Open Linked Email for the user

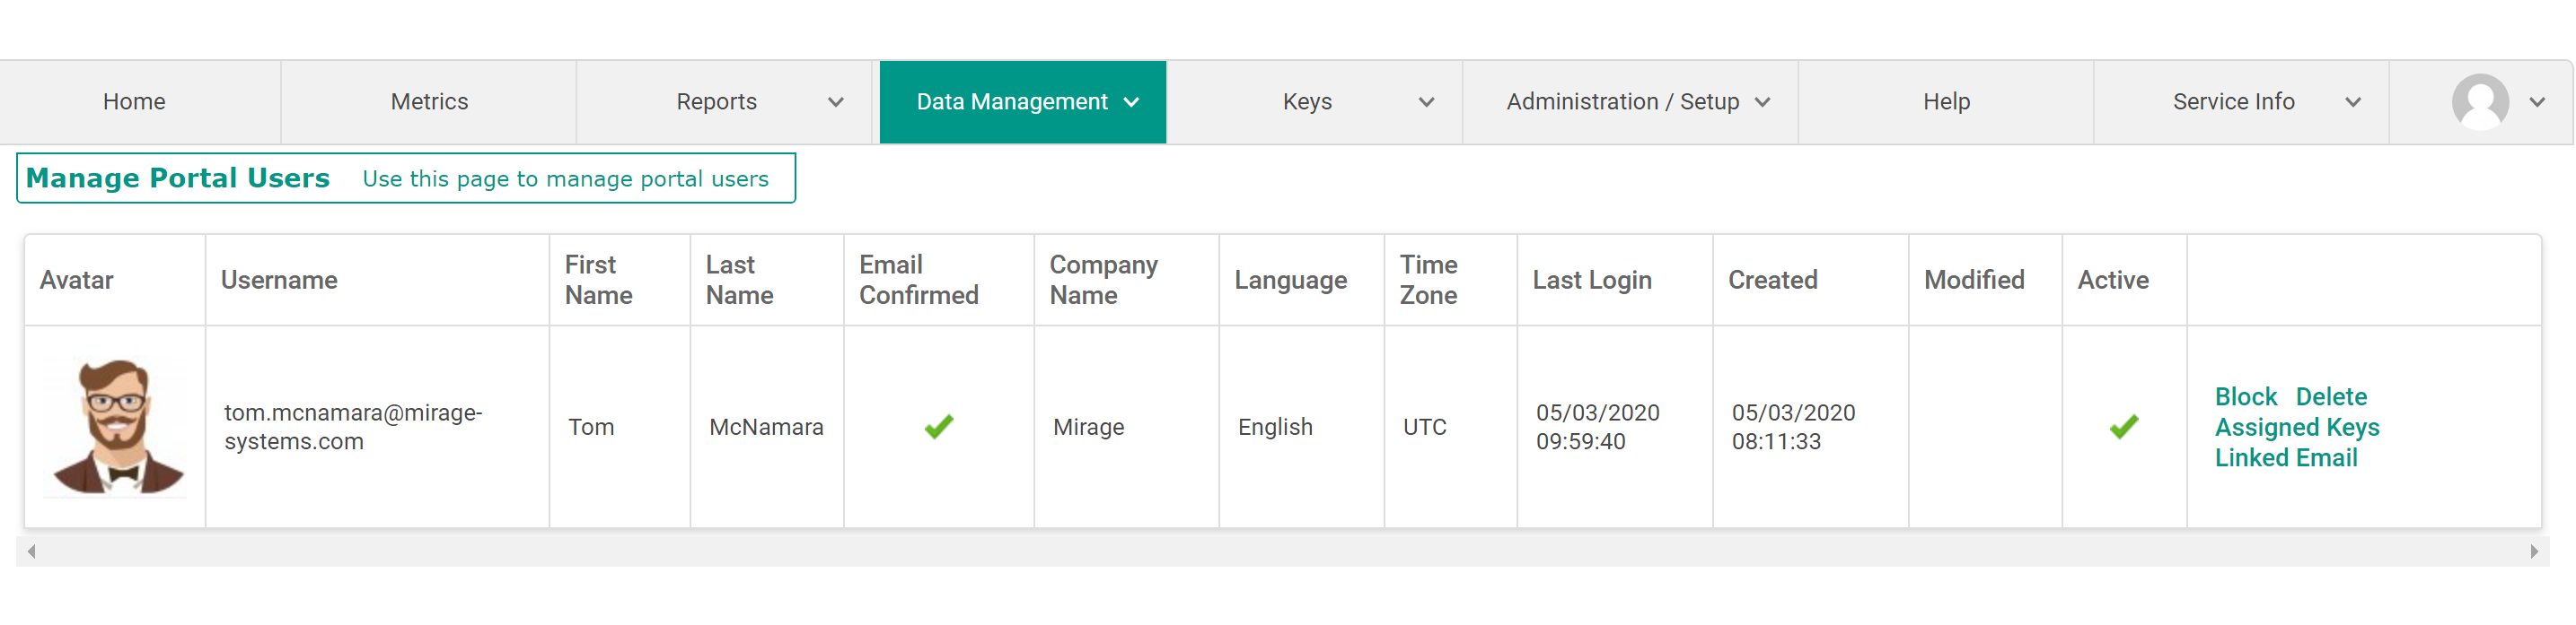click(x=2285, y=457)
